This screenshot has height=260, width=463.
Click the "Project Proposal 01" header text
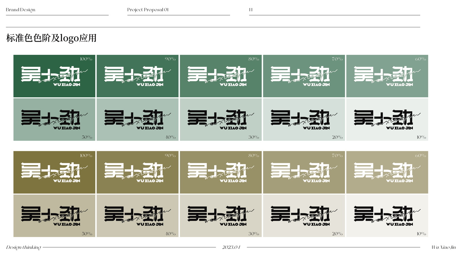pyautogui.click(x=148, y=10)
